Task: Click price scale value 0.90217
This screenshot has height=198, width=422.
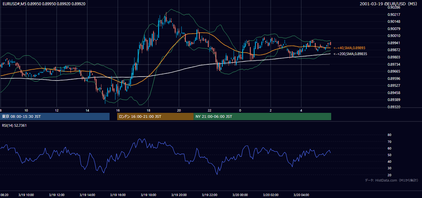Action: pos(394,15)
